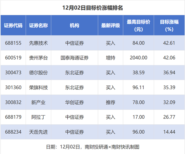This screenshot has height=154, width=185.
Task: Click the 华创证券 institution cell
Action: point(75,102)
